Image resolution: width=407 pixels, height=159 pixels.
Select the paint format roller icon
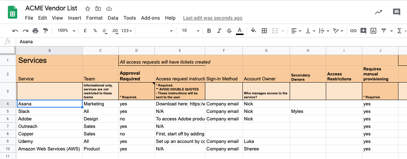[46, 31]
